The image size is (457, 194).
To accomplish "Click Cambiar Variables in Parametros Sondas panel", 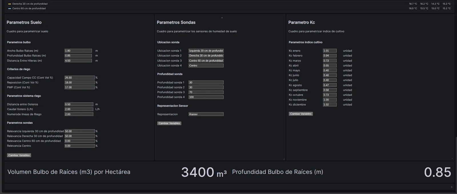I will (169, 123).
